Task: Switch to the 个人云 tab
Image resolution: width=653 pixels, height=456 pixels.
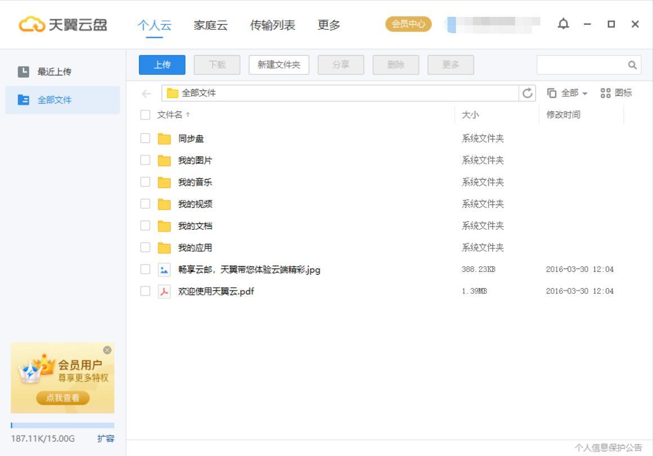Action: point(154,25)
